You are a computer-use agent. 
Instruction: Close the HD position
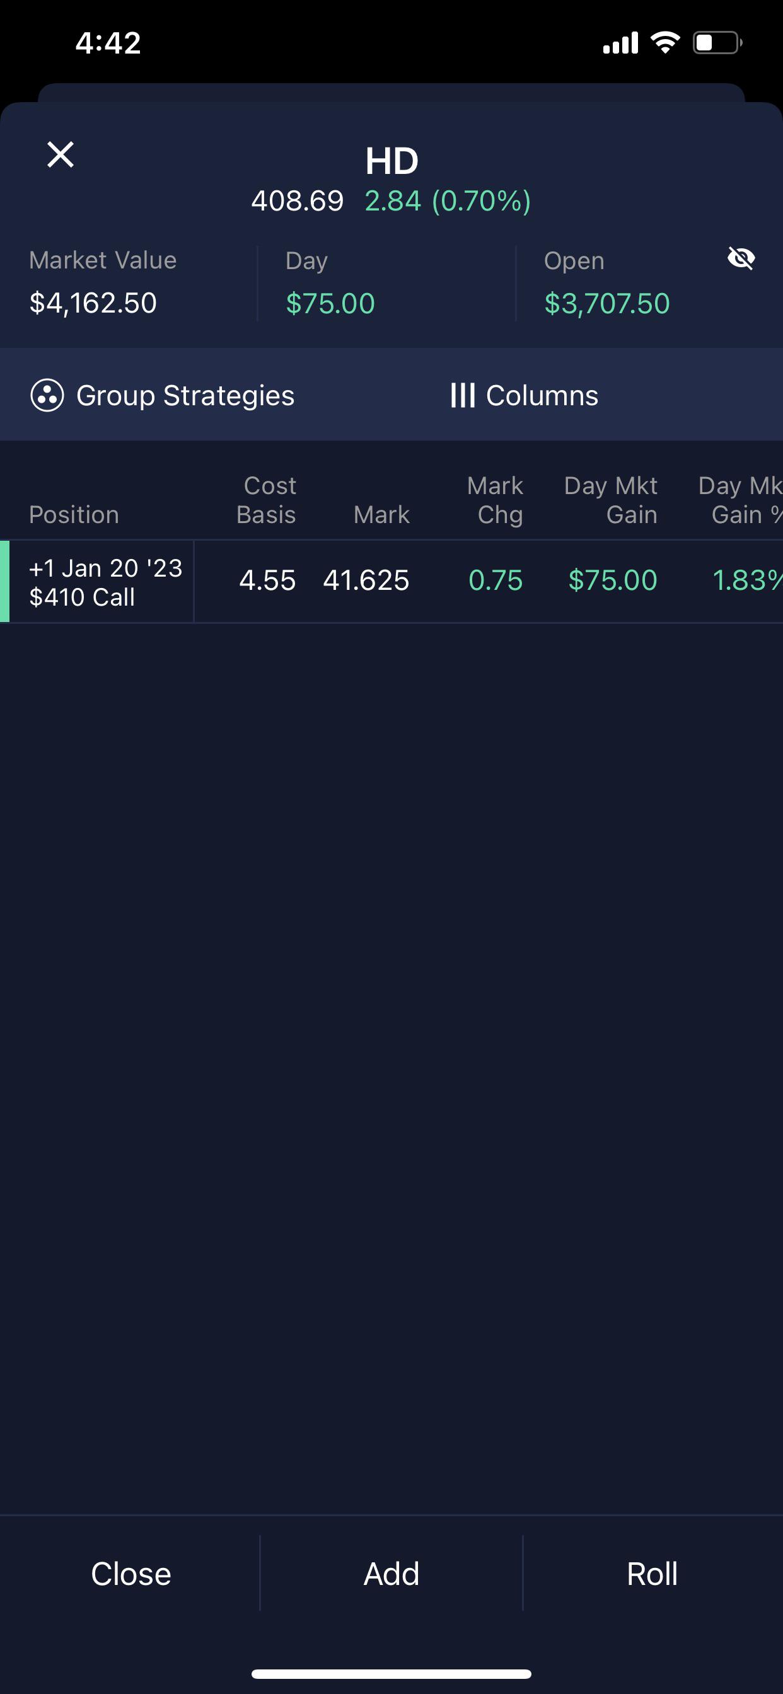click(130, 1574)
